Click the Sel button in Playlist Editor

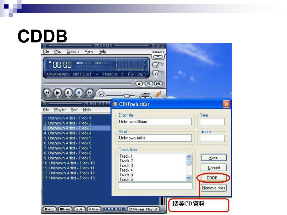click(80, 209)
